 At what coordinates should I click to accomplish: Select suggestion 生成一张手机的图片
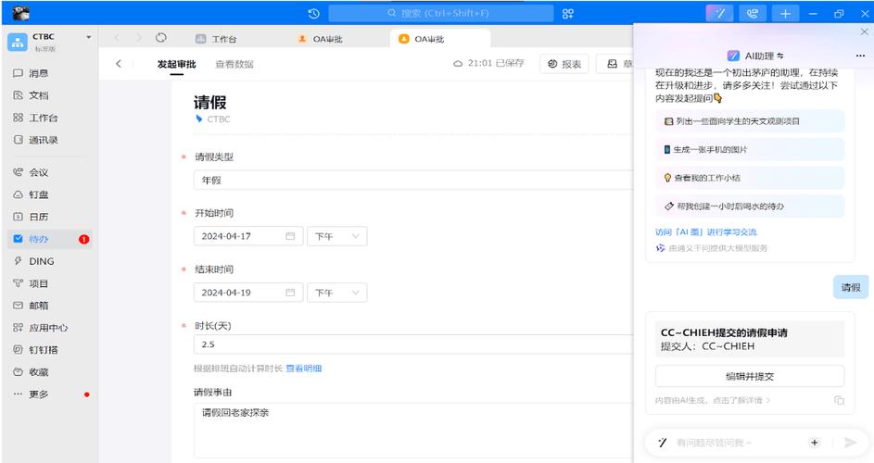pos(750,149)
